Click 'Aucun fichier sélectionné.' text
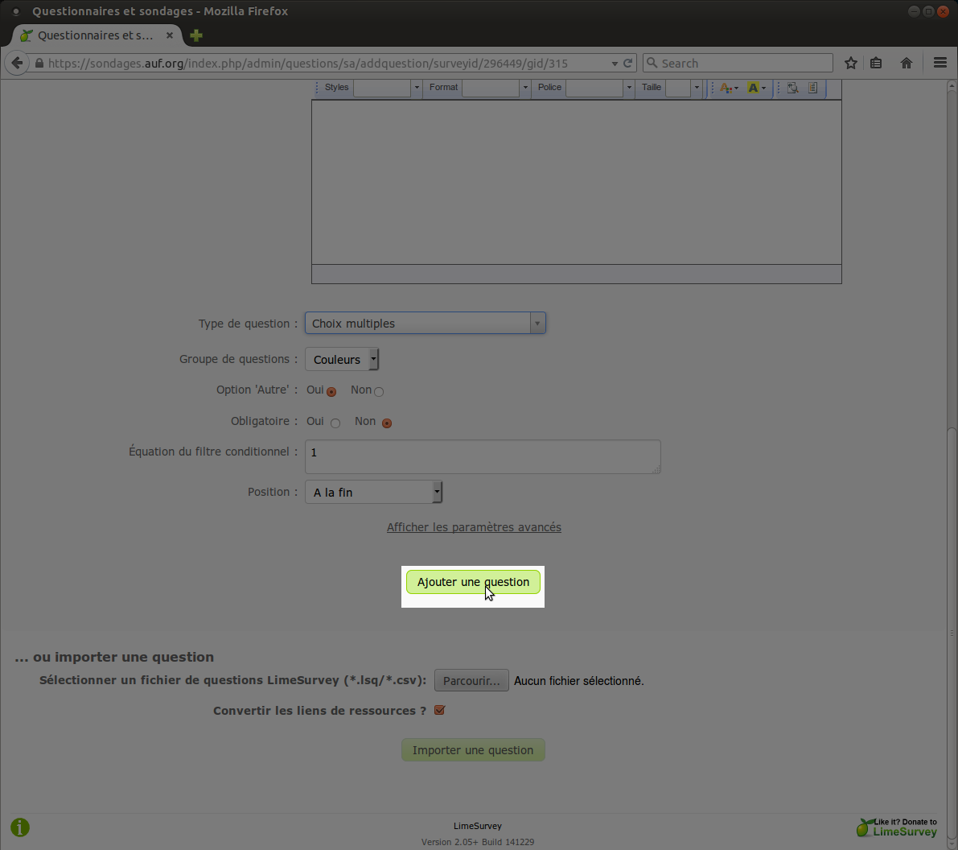This screenshot has width=958, height=850. pos(578,681)
